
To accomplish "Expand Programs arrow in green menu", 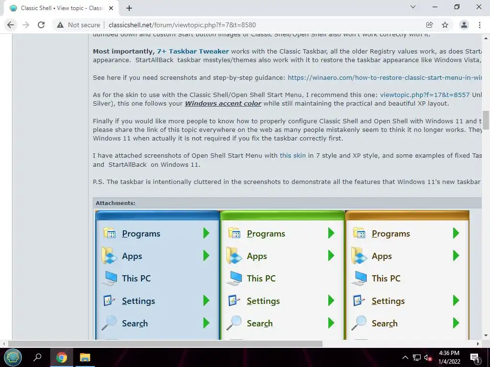I will [331, 233].
